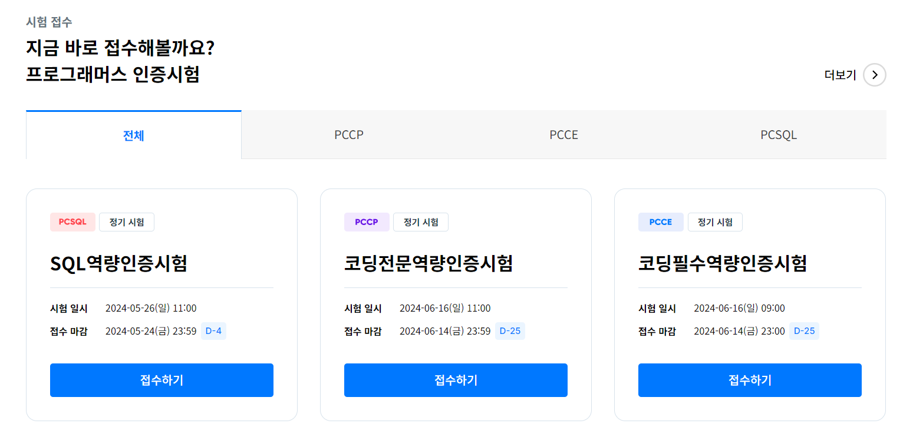Click D-25 badge on 코딩필수역량인증시험 card

tap(804, 331)
